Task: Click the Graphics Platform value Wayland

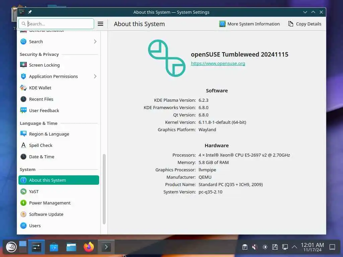Action: click(207, 130)
